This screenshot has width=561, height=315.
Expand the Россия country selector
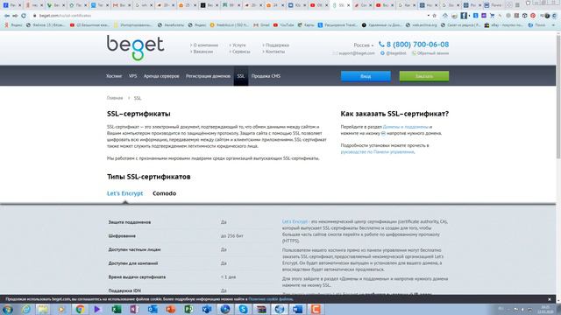(364, 45)
